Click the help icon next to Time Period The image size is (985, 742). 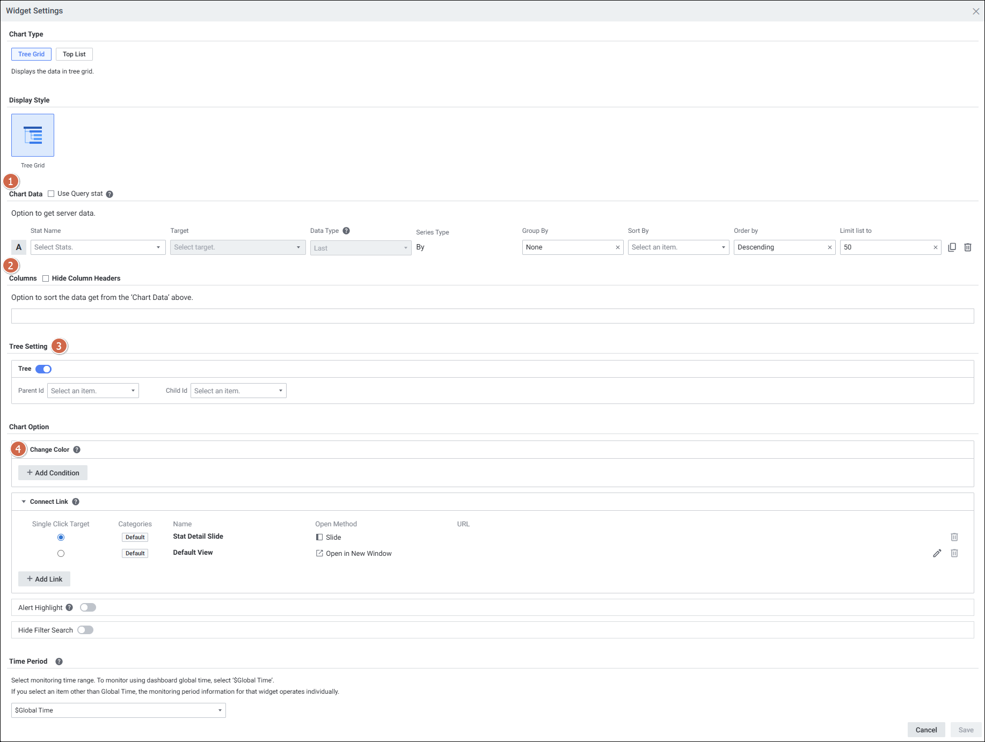pyautogui.click(x=59, y=662)
